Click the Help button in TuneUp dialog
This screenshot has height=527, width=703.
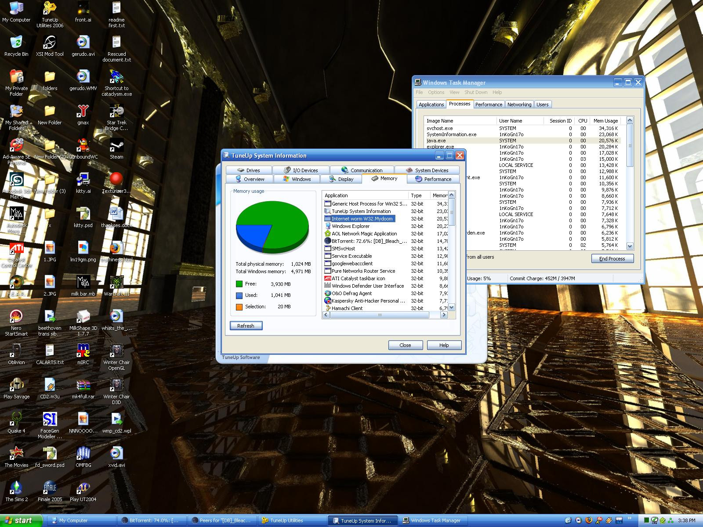pyautogui.click(x=444, y=345)
